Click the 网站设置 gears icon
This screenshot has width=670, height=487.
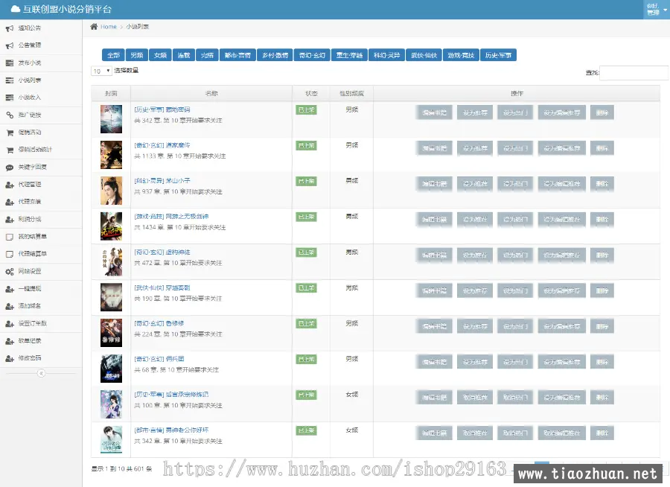click(10, 271)
